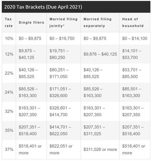Click the $80,251 – $171,050 cell
The image size is (152, 161).
[64, 73]
